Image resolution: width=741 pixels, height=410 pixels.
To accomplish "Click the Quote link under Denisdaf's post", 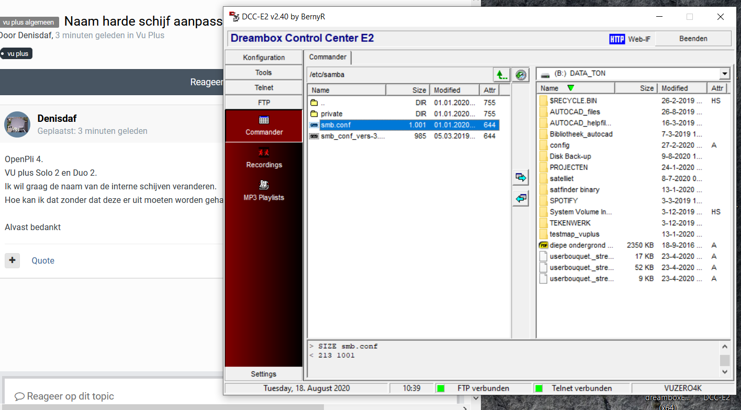I will coord(42,260).
